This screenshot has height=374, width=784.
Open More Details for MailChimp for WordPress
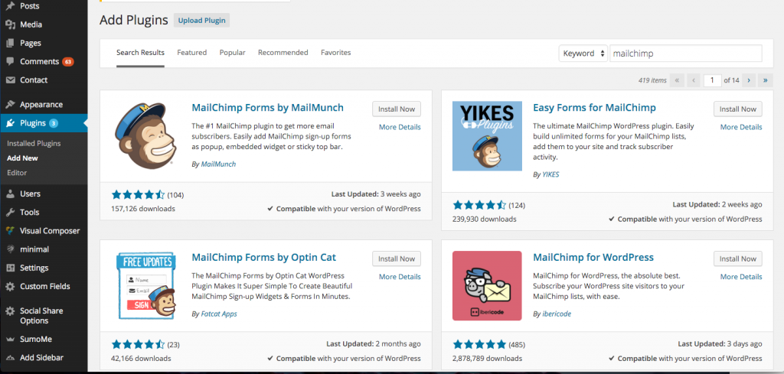click(x=741, y=277)
